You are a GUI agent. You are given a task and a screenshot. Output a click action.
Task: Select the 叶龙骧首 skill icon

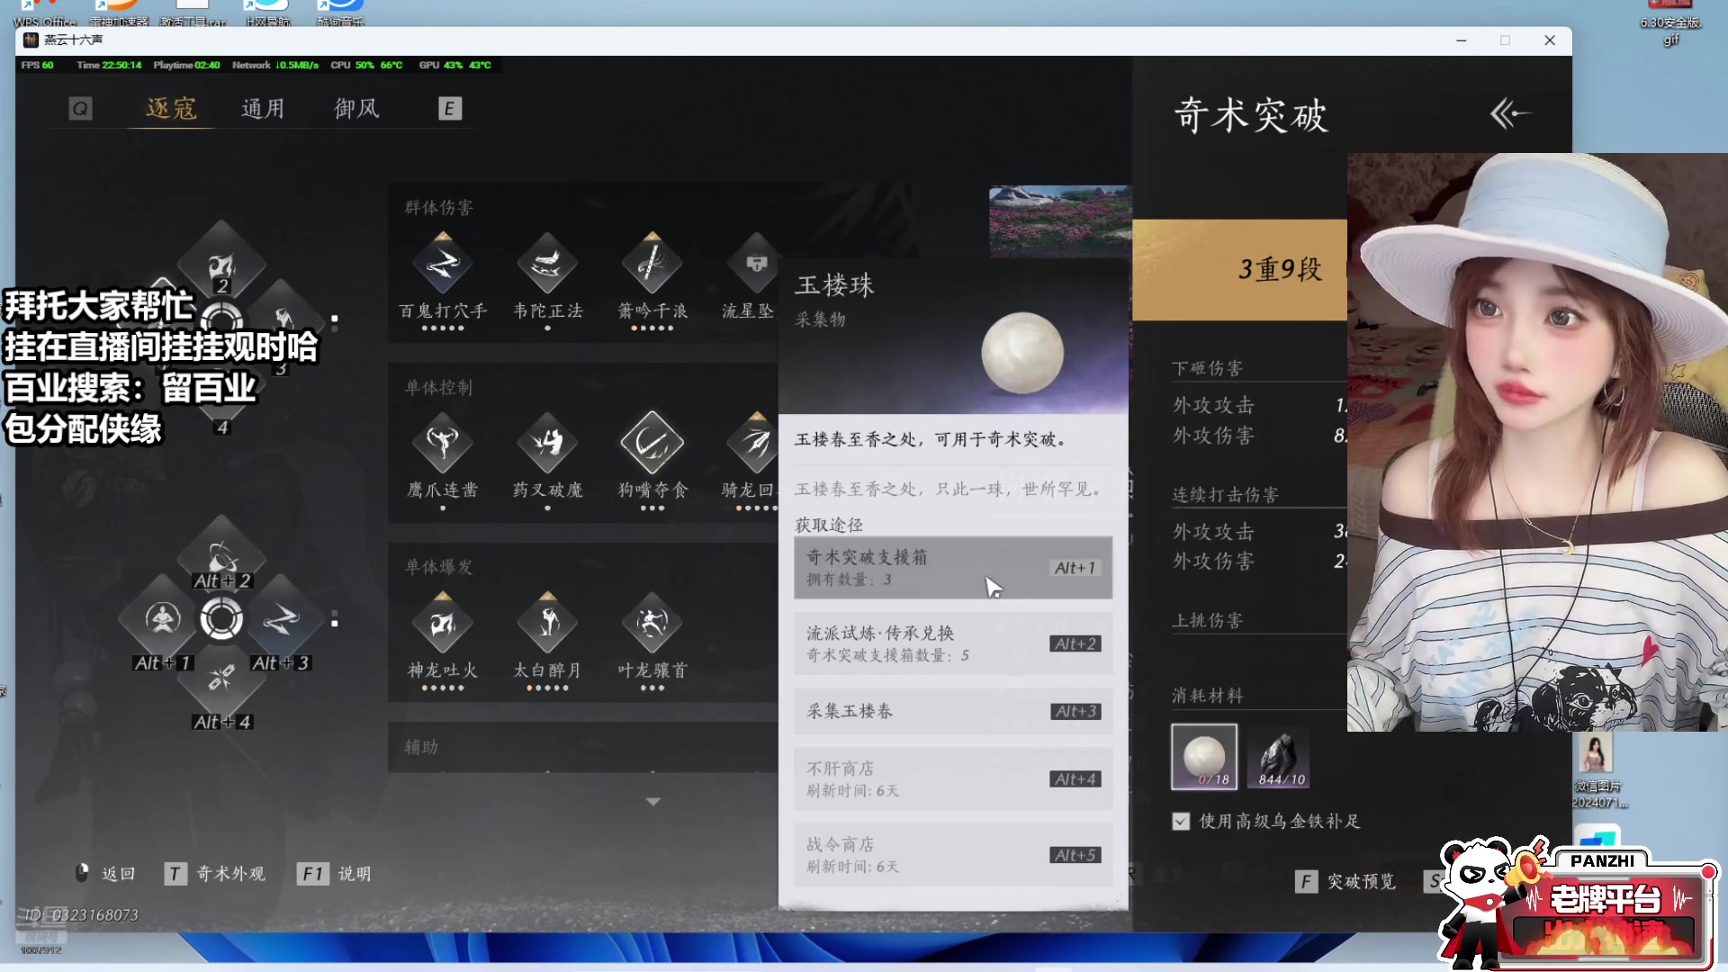652,623
